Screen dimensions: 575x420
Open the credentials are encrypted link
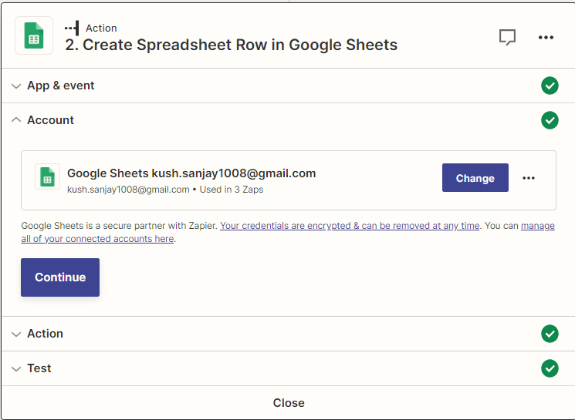pos(350,226)
